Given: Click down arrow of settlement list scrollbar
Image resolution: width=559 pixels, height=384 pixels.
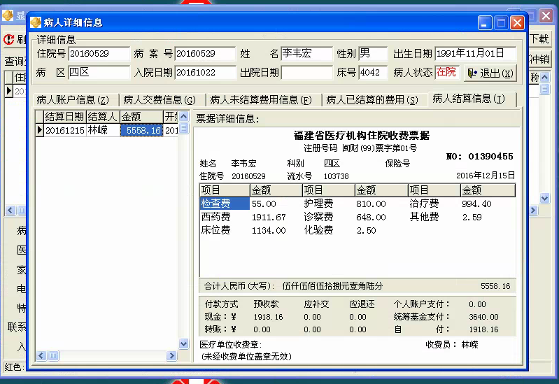Looking at the screenshot, I should pos(183,343).
